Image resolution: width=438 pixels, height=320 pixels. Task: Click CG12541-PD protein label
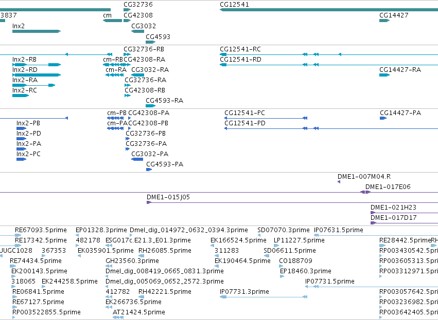tap(245, 123)
